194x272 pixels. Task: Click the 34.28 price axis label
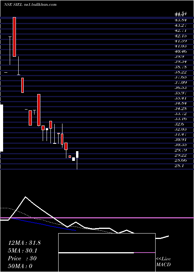[x=180, y=108]
